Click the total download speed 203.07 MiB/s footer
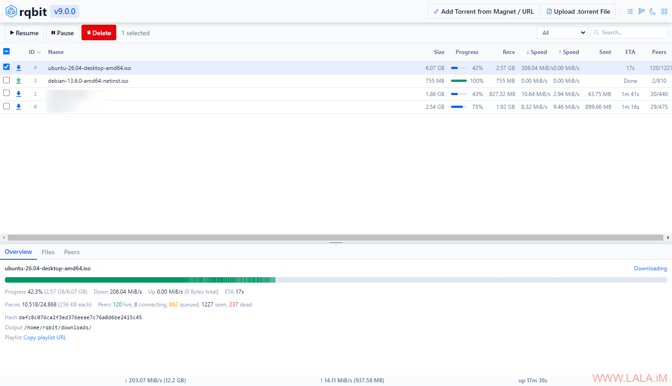This screenshot has width=672, height=386. [155, 381]
